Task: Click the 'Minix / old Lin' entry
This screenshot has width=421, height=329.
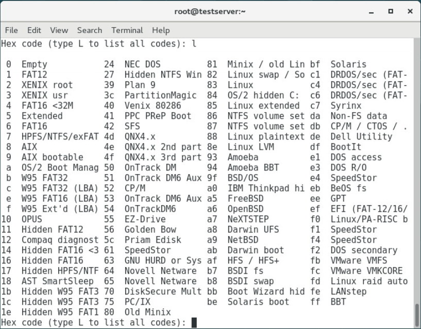Action: 266,64
